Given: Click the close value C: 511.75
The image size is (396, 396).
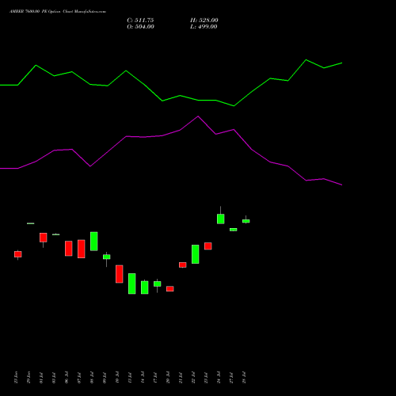Looking at the screenshot, I should [x=140, y=21].
